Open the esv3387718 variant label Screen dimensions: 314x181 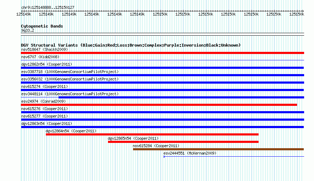click(x=70, y=72)
